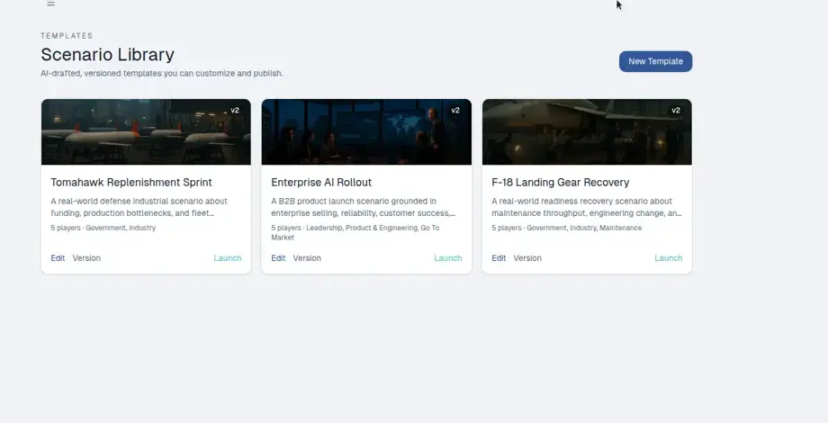The image size is (828, 423).
Task: Click the Scenario Library heading
Action: [108, 54]
